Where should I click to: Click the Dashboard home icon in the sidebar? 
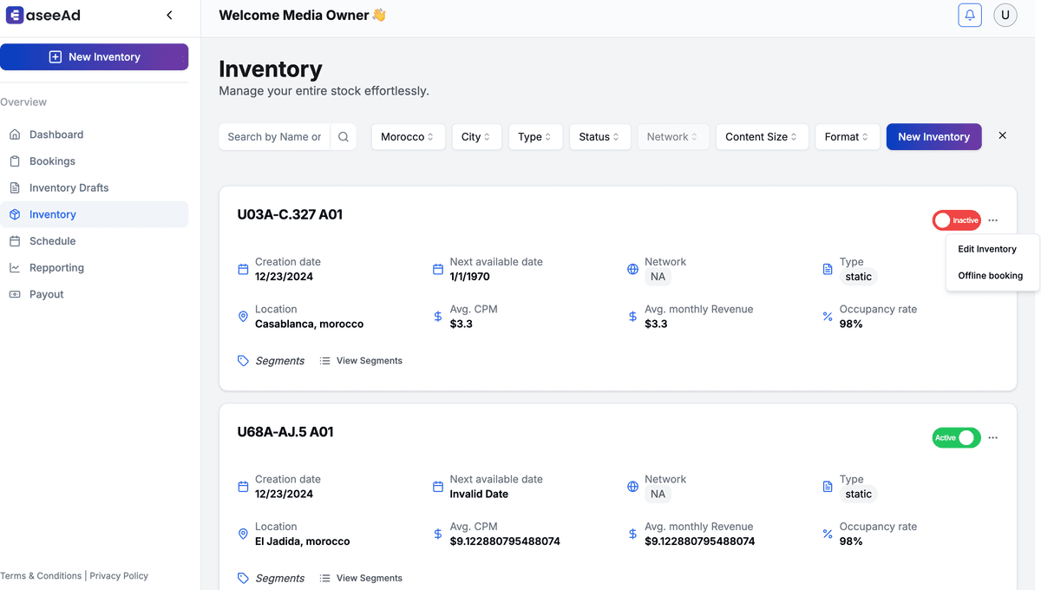pyautogui.click(x=15, y=134)
